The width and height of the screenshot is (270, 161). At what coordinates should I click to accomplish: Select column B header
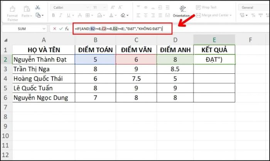(x=95, y=40)
